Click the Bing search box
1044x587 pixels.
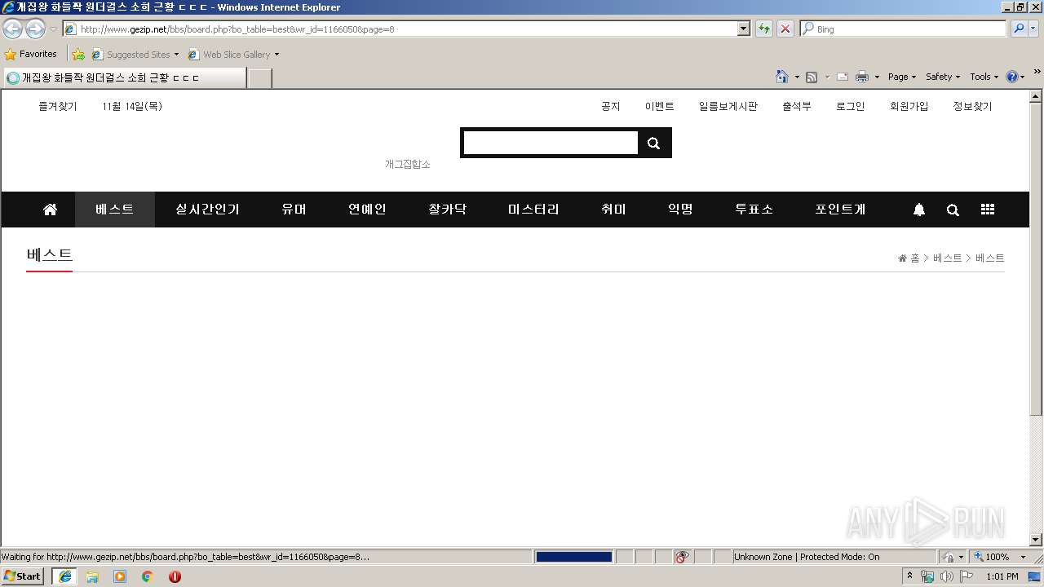(x=903, y=29)
